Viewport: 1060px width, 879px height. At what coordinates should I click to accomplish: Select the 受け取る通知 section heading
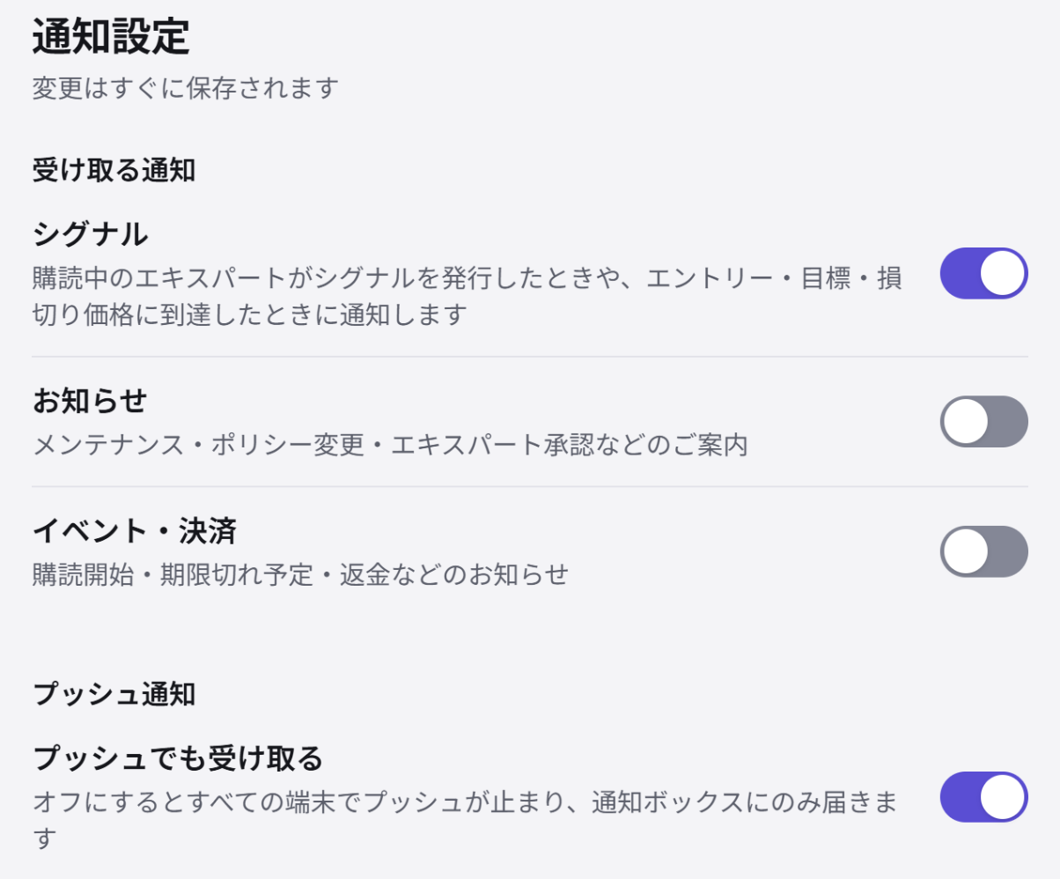114,170
